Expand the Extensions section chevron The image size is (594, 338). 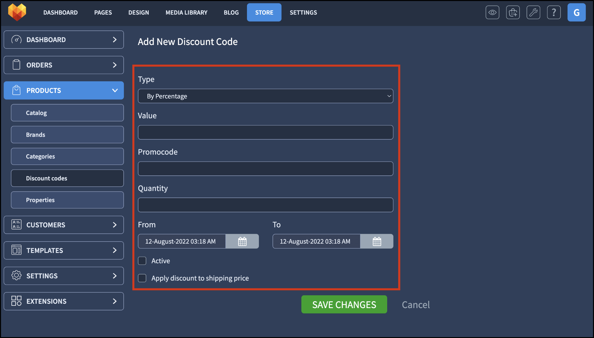[x=115, y=301]
